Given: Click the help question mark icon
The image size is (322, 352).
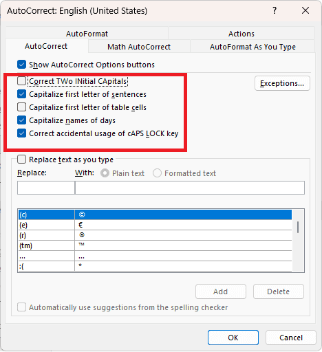Looking at the screenshot, I should tap(275, 10).
